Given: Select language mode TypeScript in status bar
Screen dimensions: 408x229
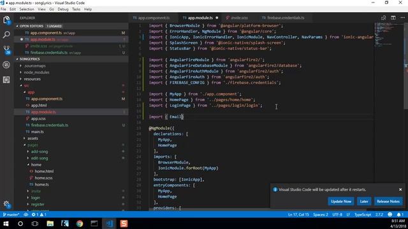Looking at the screenshot, I should 363,214.
